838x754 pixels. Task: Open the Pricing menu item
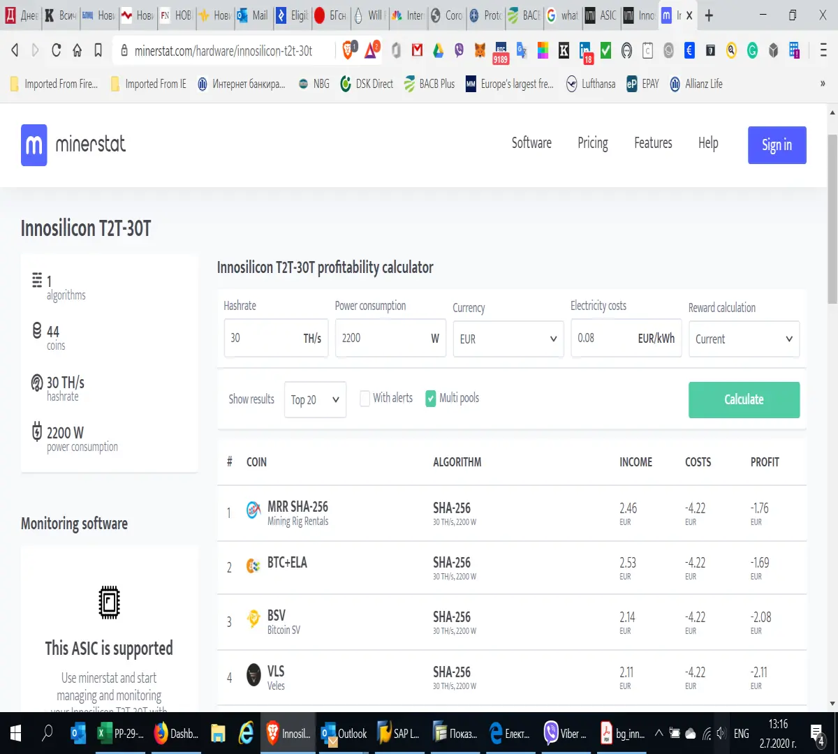click(593, 143)
